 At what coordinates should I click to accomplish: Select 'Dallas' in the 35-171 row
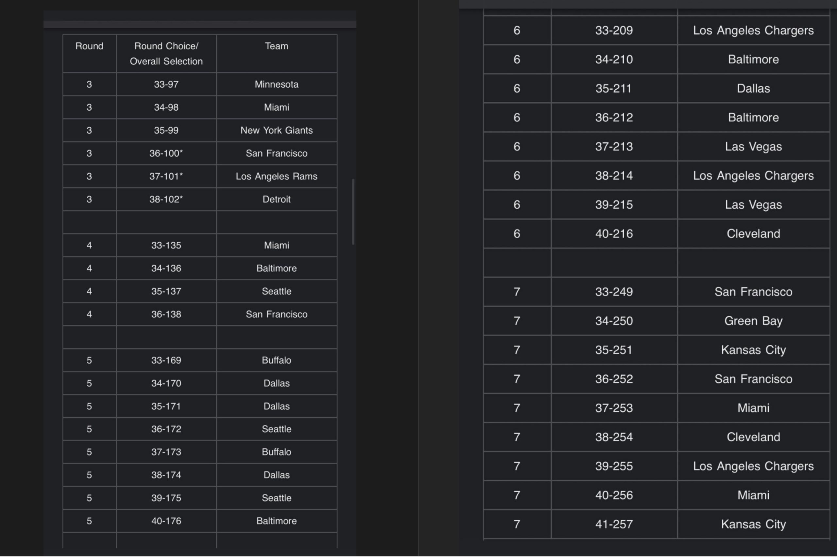pyautogui.click(x=276, y=406)
